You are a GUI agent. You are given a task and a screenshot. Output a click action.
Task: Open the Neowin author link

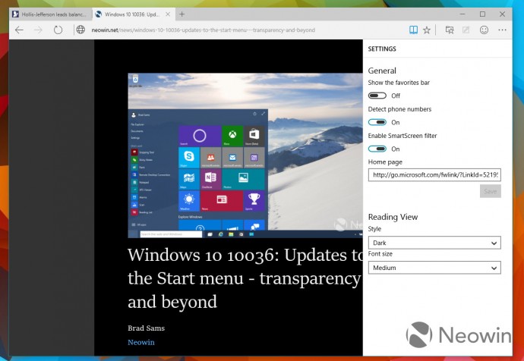tap(140, 342)
